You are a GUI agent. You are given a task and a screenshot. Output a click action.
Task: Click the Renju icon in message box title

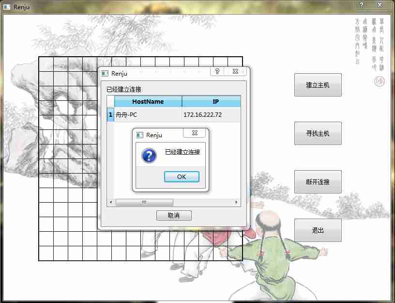coord(139,135)
